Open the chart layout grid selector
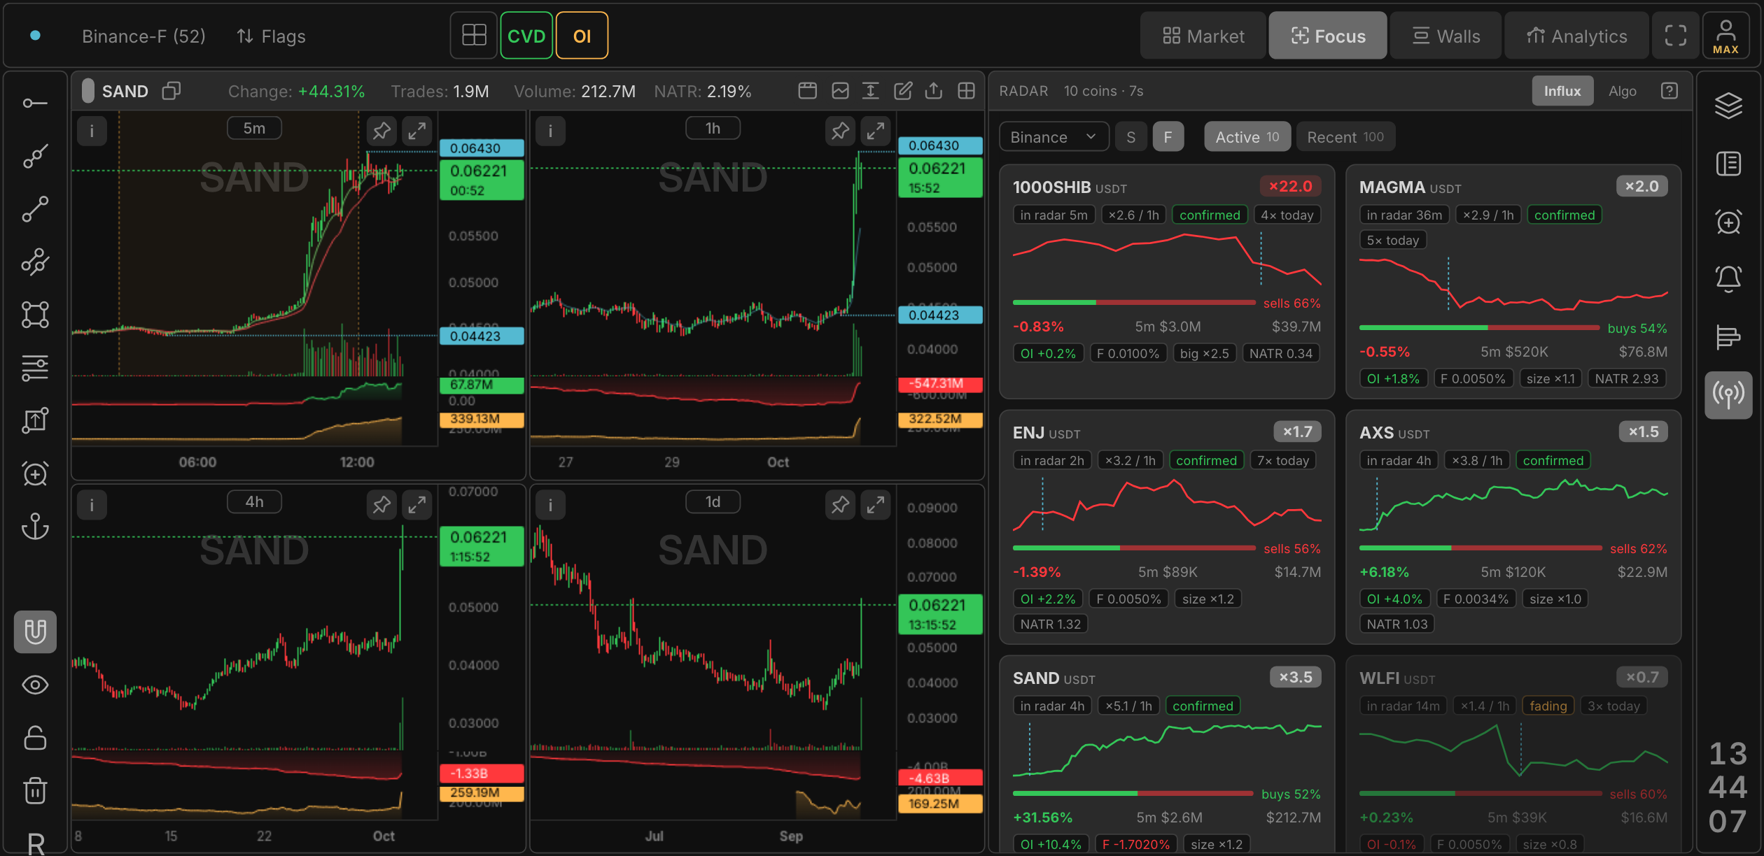 tap(474, 36)
